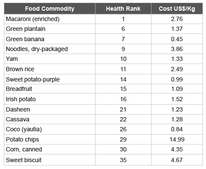
Task: Click the Sweet potato-purple cell
Action: pyautogui.click(x=50, y=79)
